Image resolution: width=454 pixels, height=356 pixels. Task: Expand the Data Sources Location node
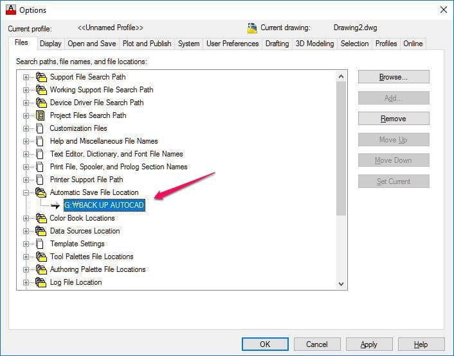[26, 231]
